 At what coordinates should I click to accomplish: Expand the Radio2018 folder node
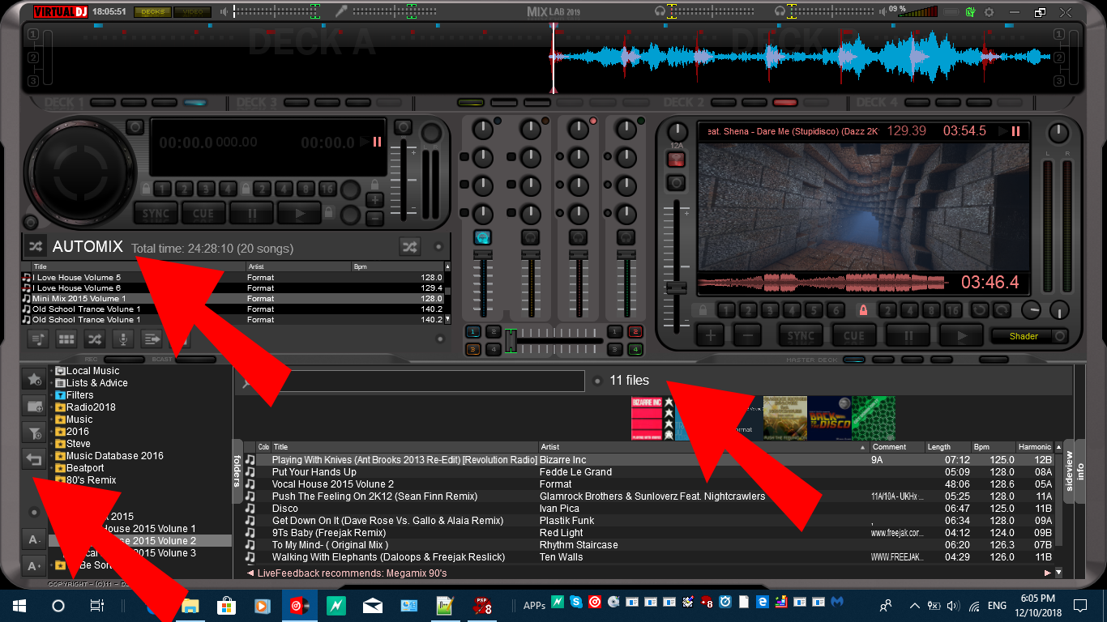point(51,407)
